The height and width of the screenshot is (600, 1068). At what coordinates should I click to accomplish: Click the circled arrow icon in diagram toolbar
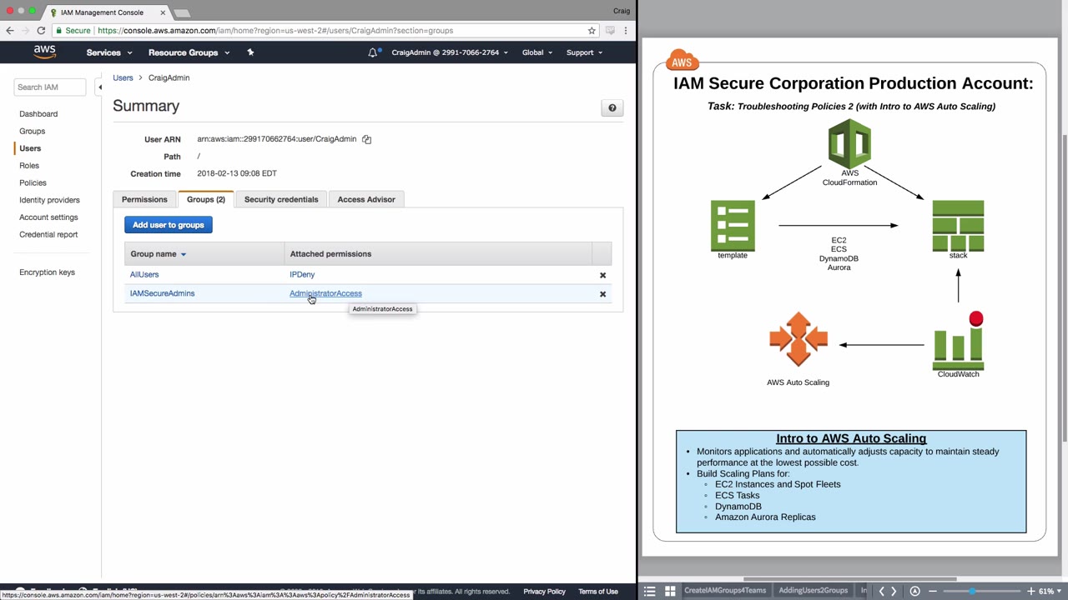coord(914,592)
